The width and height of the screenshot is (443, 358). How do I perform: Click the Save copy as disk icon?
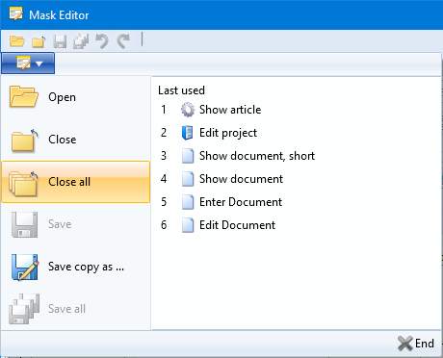(x=25, y=267)
